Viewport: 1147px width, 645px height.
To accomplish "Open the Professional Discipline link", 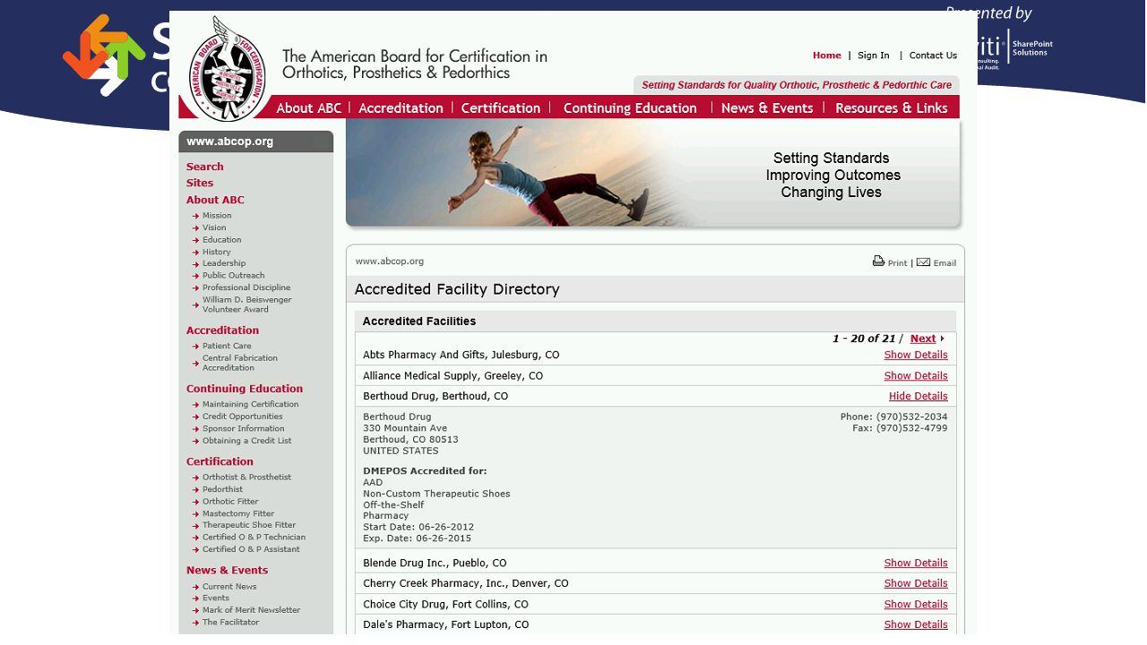I will [246, 288].
